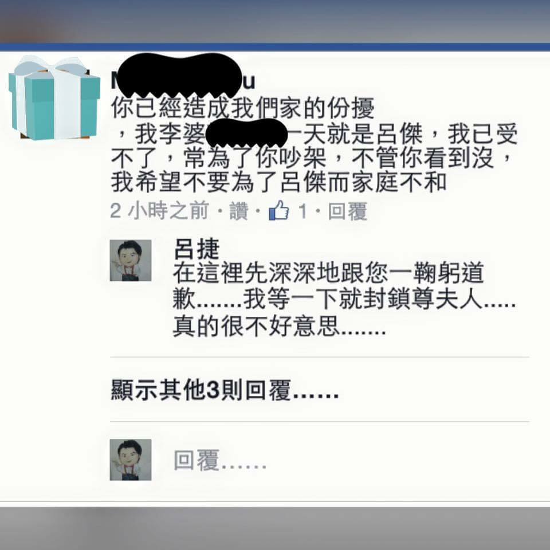Open the gift box profile picture
550x550 pixels.
click(x=54, y=98)
